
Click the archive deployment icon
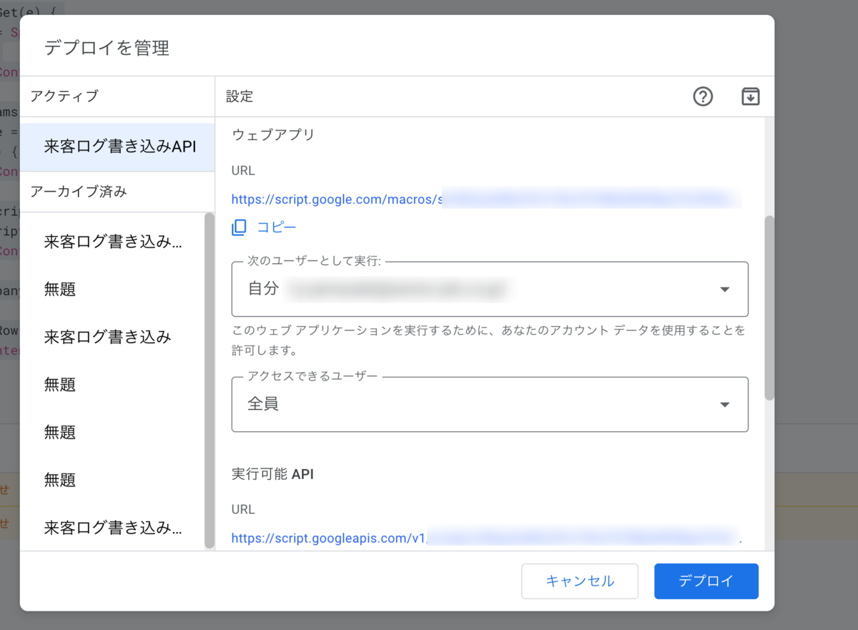pyautogui.click(x=750, y=97)
